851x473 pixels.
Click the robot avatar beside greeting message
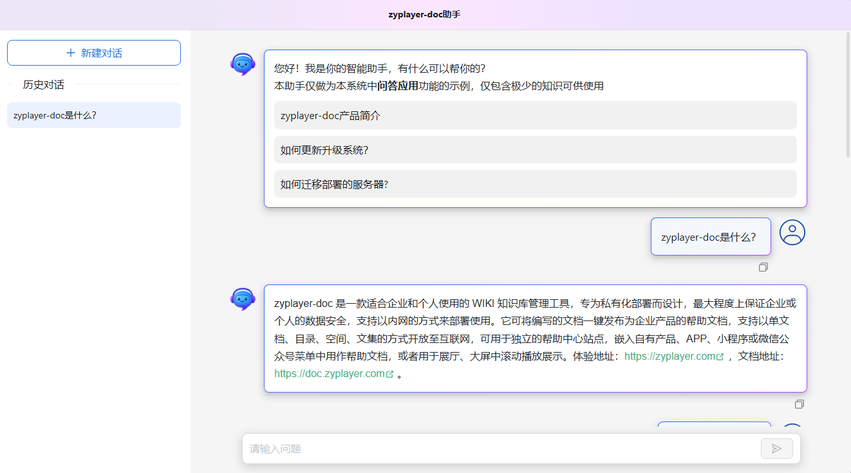click(x=243, y=64)
